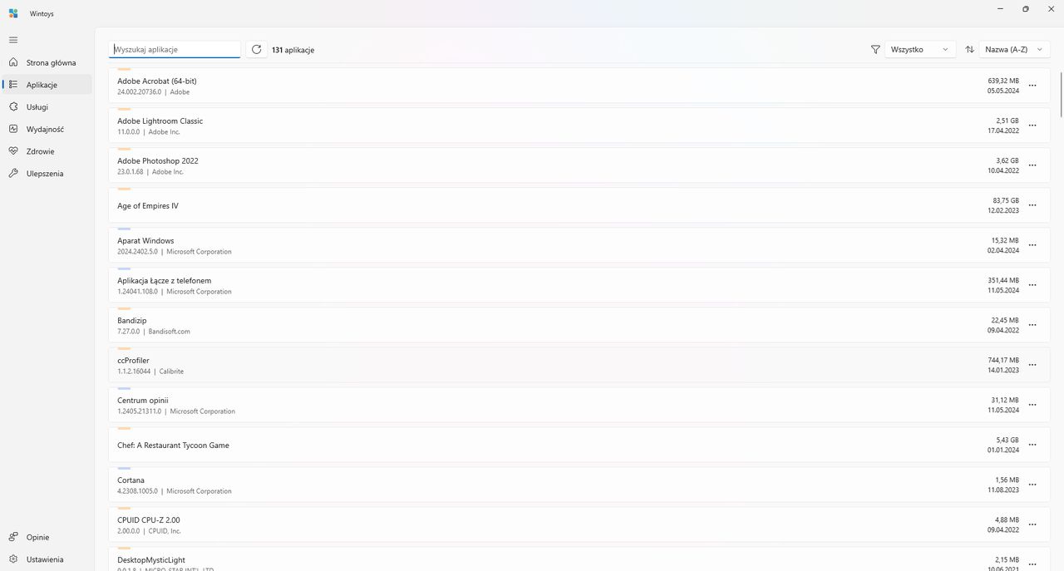Click the Wyszukaj aplikacje search field
The height and width of the screenshot is (571, 1064).
(175, 50)
